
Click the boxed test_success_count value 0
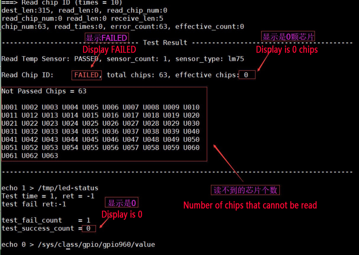tap(89, 228)
